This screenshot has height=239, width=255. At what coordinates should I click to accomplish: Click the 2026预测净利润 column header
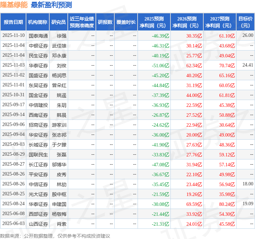[x=187, y=22]
